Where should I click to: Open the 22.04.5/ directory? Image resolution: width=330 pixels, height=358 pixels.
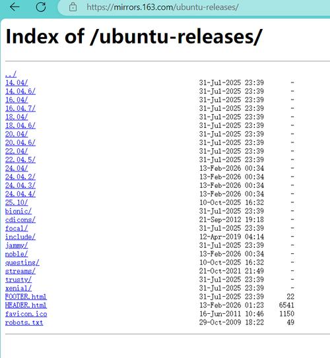20,160
